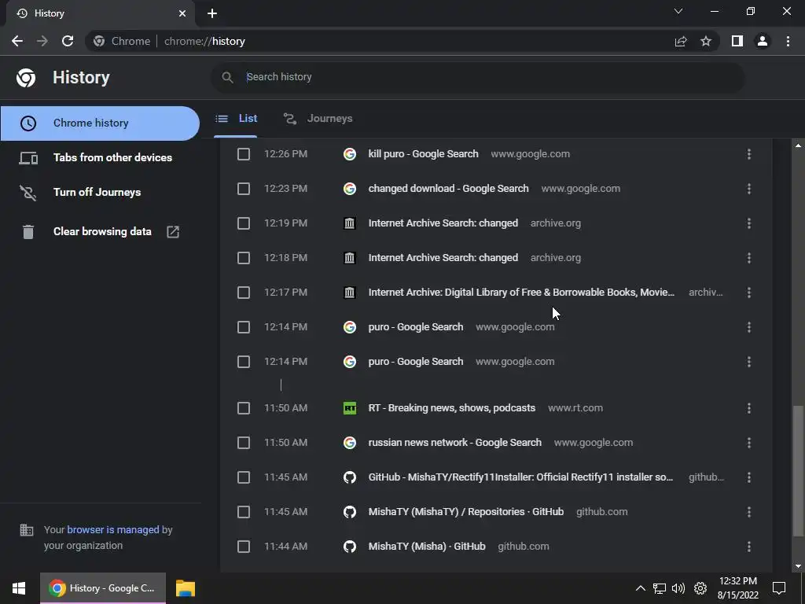Open the share this page icon

pos(681,41)
